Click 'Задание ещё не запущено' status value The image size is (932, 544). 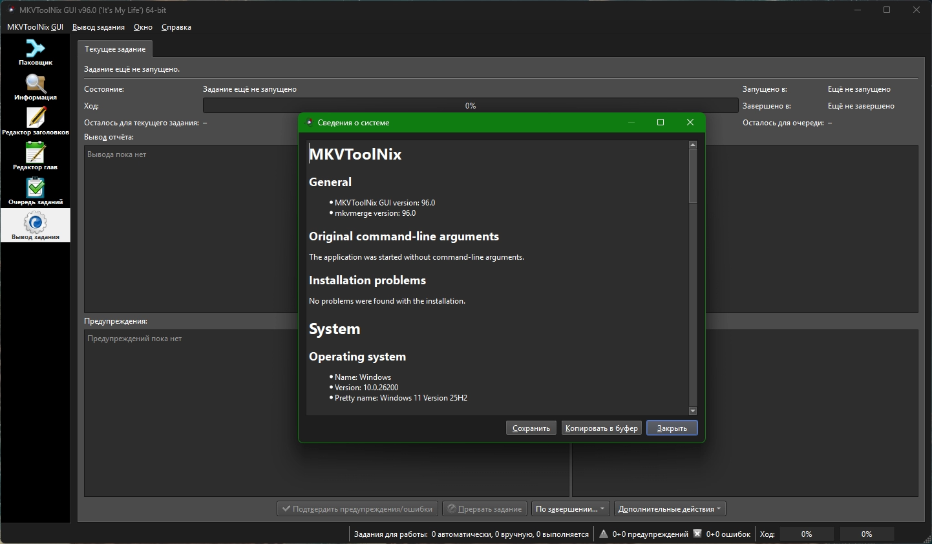click(x=249, y=89)
